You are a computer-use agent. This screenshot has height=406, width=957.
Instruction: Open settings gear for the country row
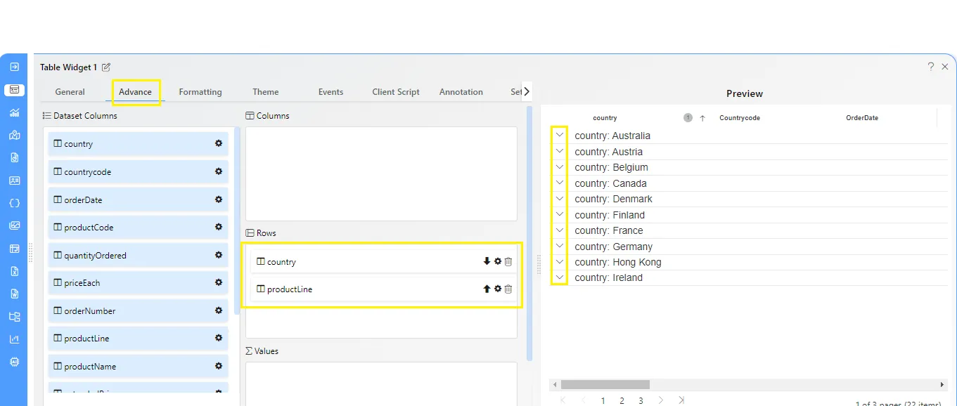click(x=498, y=261)
